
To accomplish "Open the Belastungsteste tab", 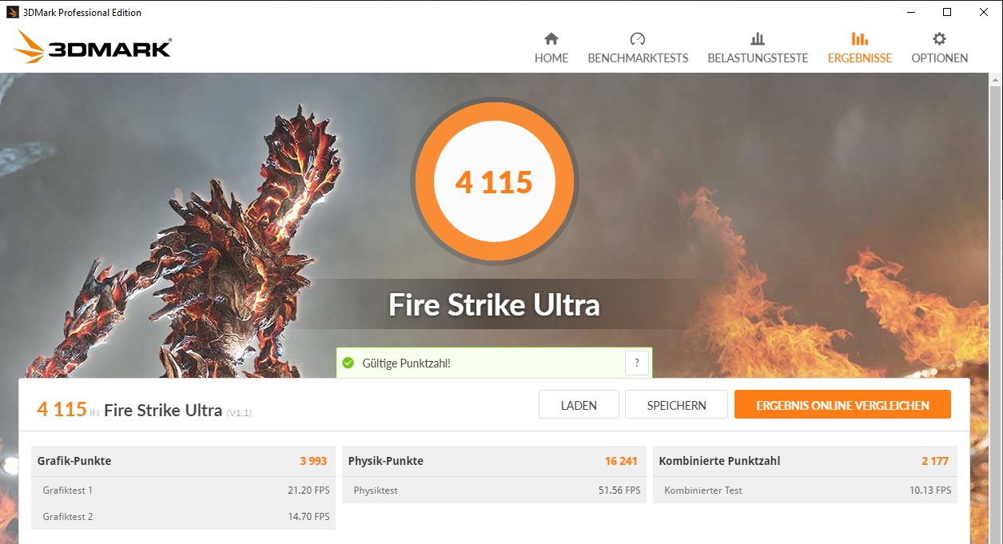I will click(x=758, y=48).
